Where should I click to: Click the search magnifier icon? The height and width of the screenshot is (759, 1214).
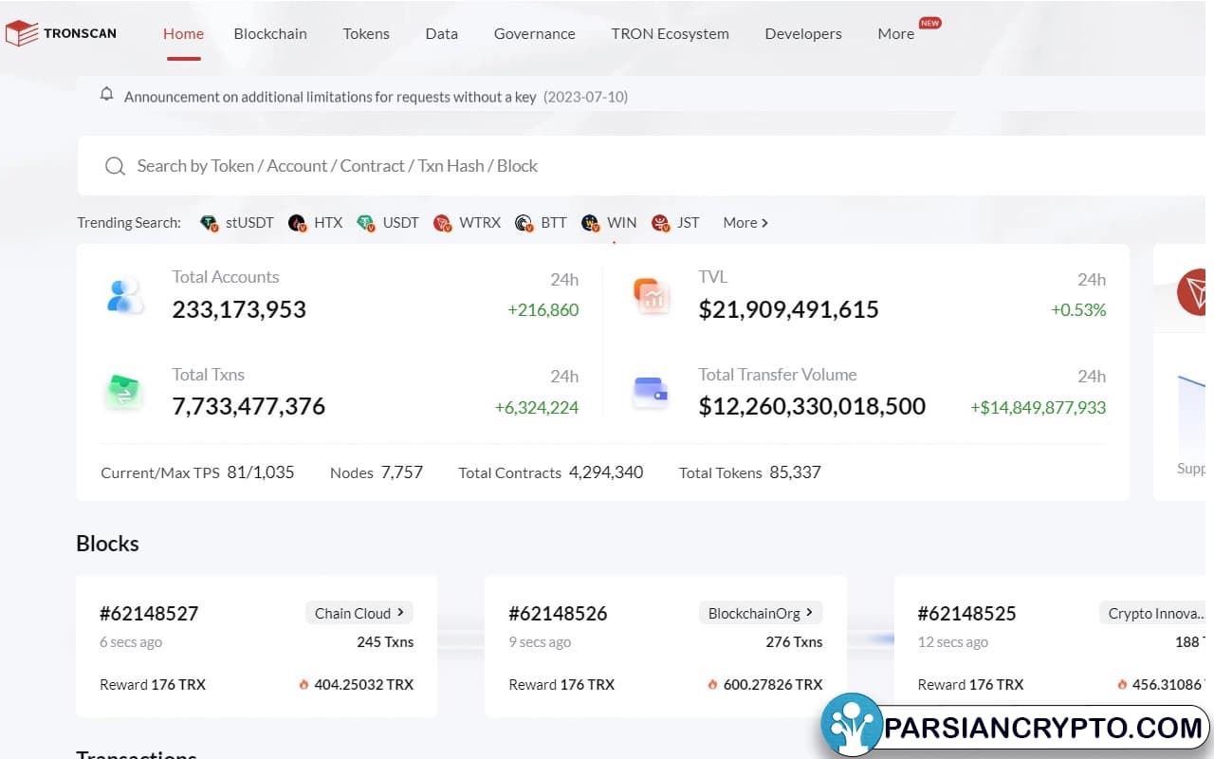(x=115, y=166)
